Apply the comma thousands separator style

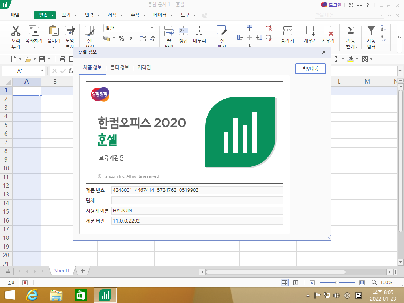(x=131, y=39)
